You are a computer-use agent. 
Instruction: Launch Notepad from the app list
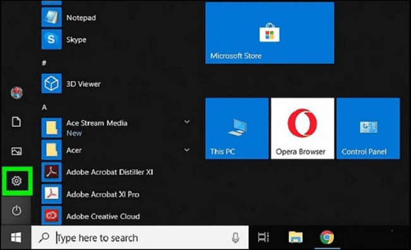(x=51, y=17)
